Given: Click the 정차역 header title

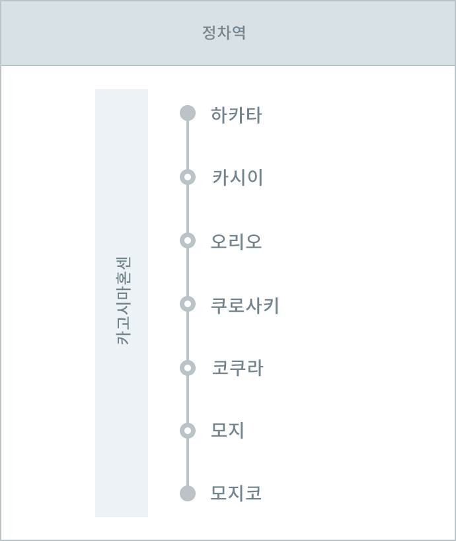Looking at the screenshot, I should 224,33.
